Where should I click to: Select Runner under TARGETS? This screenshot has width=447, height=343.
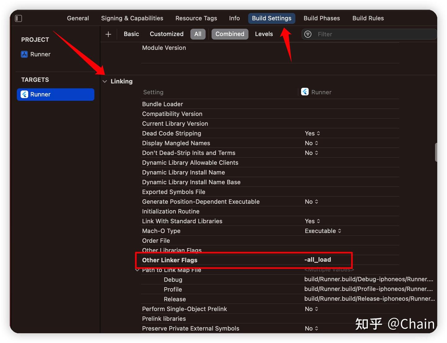(x=56, y=95)
